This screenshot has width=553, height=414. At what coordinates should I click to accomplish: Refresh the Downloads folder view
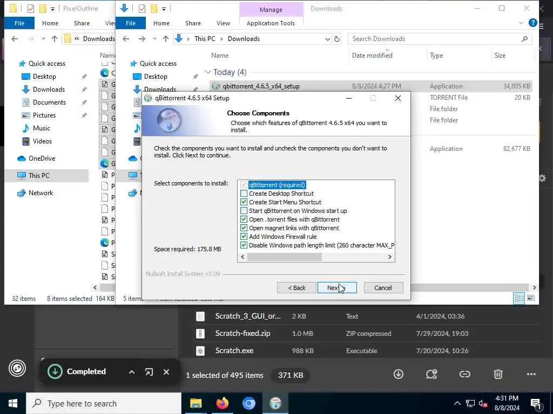pos(337,39)
